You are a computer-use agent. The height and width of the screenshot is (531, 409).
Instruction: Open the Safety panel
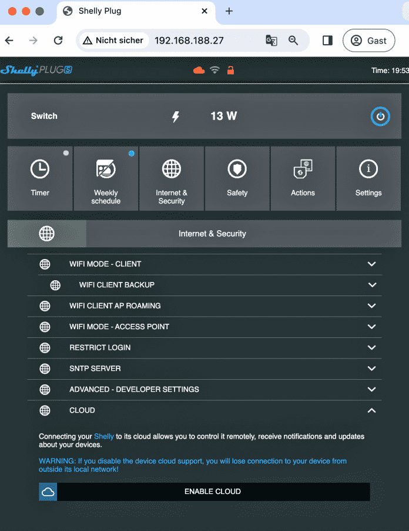click(x=237, y=178)
